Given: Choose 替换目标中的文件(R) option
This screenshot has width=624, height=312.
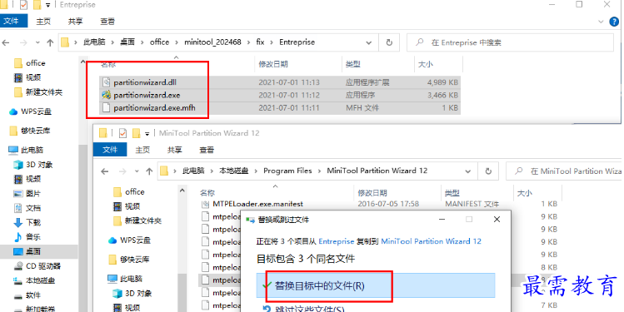Looking at the screenshot, I should coord(376,285).
